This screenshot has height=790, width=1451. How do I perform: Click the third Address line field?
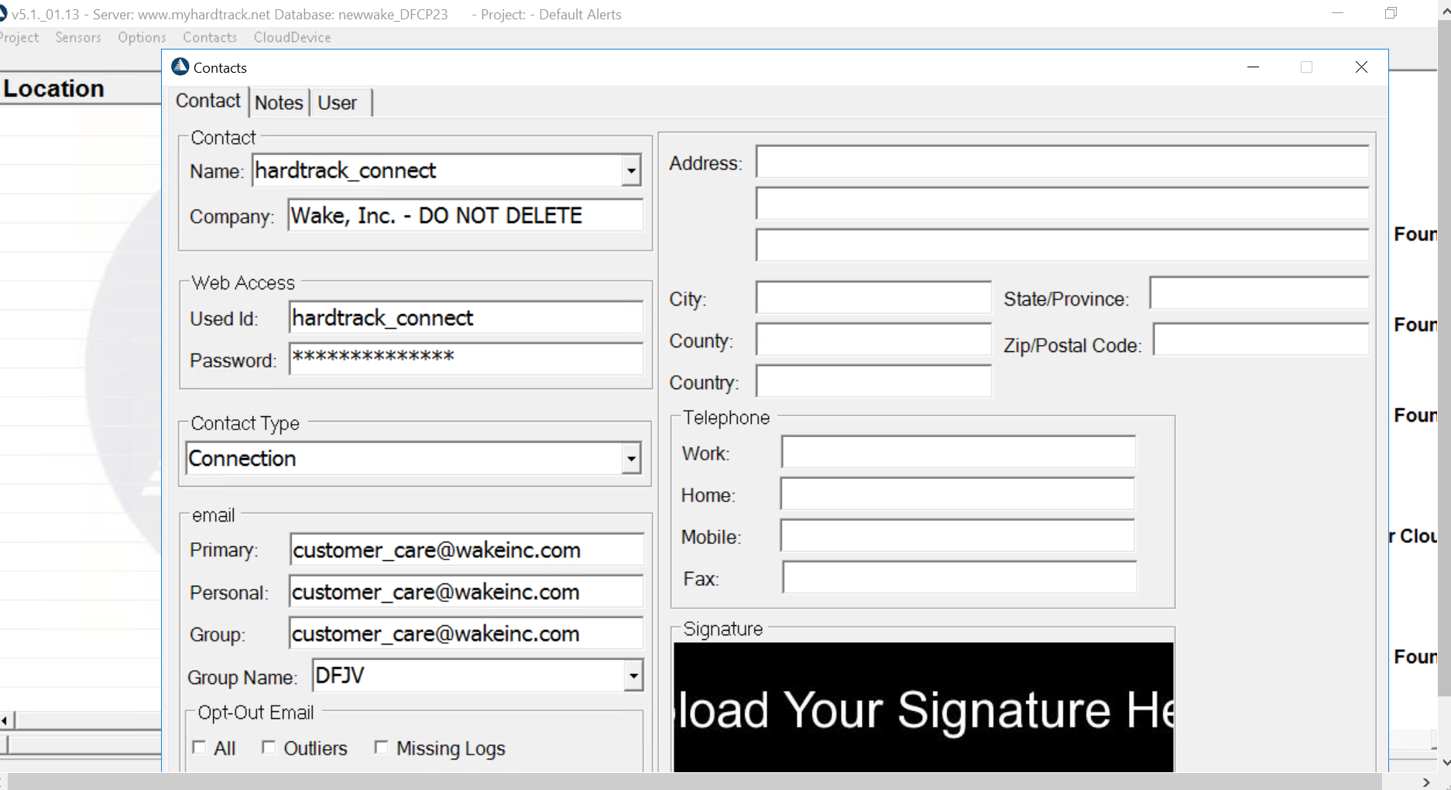click(x=1062, y=245)
